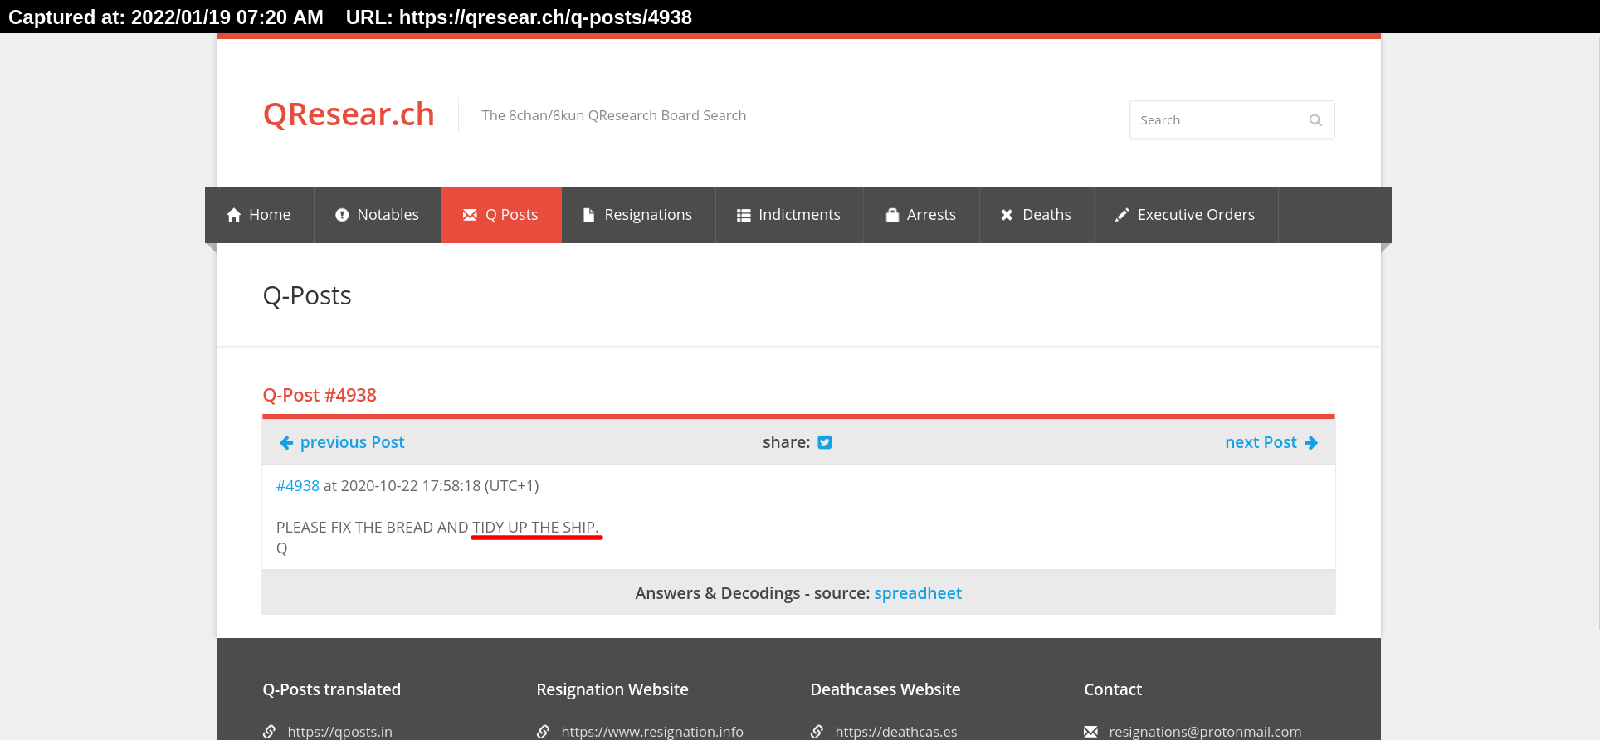Viewport: 1600px width, 740px height.
Task: Click the text PLEASE FIX THE BREAD
Action: point(355,528)
